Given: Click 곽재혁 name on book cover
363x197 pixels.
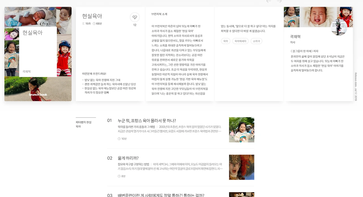Looking at the screenshot, I should [27, 72].
